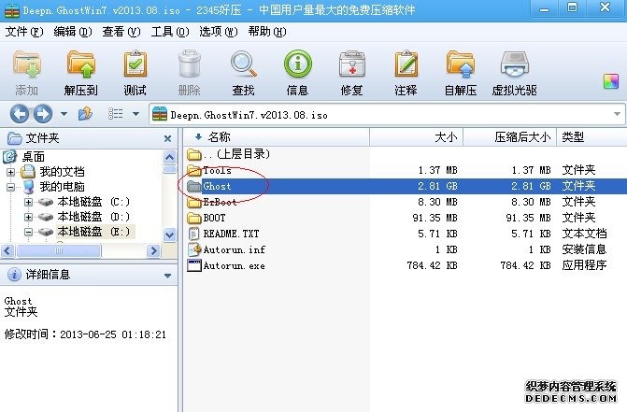
Task: Open the 虚拟光驱 (Virtual drive) tool
Action: coord(515,73)
